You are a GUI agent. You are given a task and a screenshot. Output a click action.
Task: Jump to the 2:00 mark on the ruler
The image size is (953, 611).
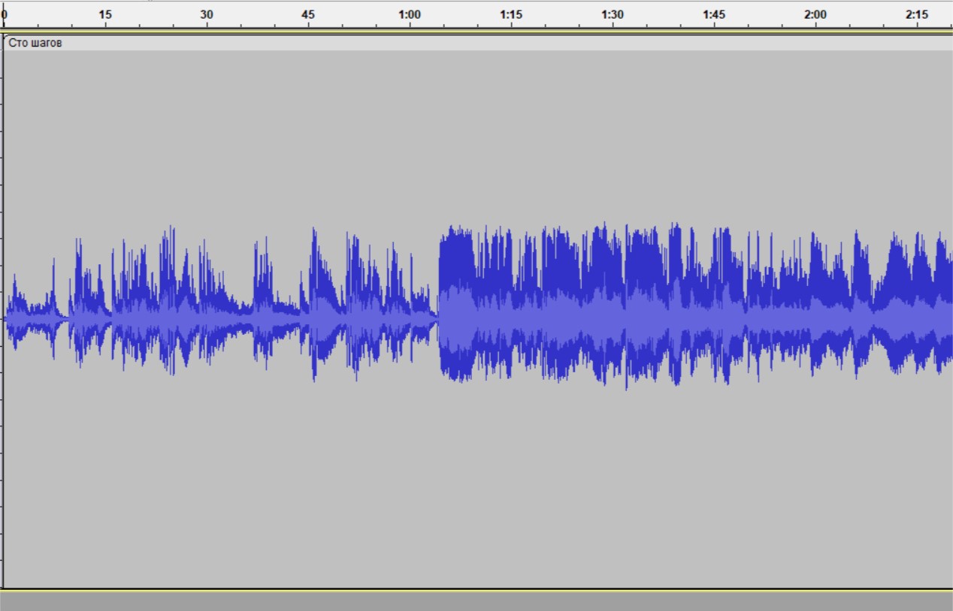[815, 14]
